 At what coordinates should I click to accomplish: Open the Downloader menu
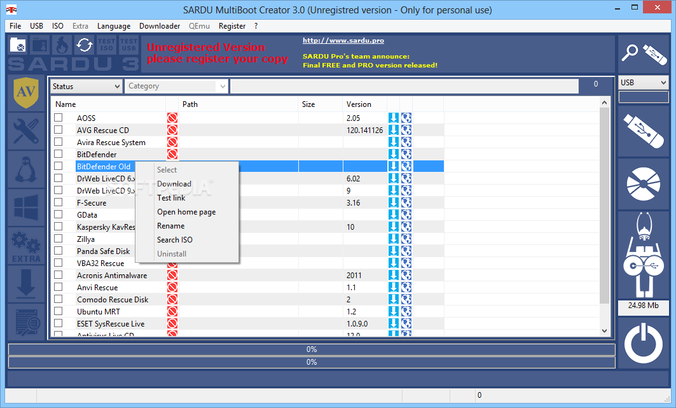pyautogui.click(x=160, y=26)
